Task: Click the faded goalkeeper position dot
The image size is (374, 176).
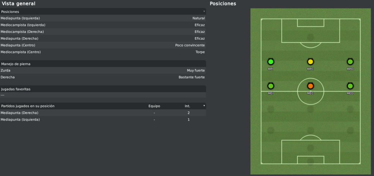Action: 310,161
